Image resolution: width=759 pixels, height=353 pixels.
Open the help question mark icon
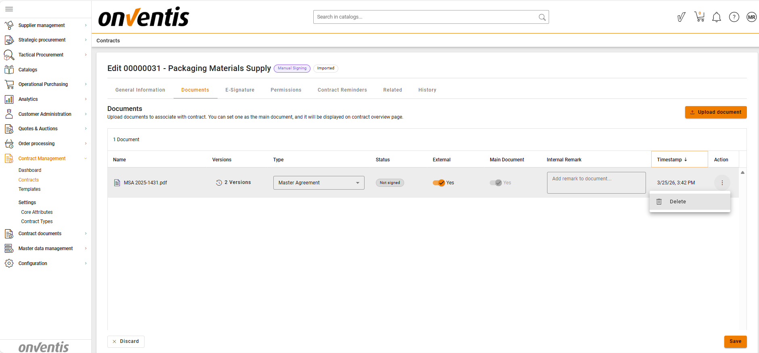click(734, 17)
